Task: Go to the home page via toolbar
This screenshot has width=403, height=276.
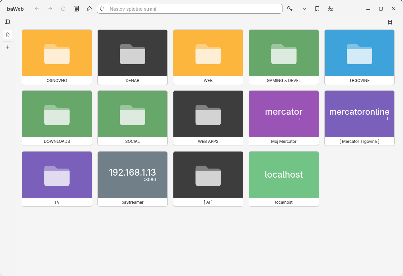Action: (x=89, y=9)
